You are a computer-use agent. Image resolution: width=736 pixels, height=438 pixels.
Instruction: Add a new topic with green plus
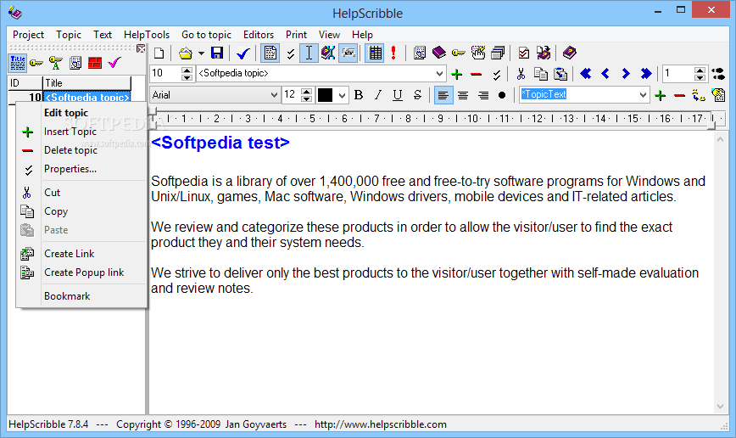456,74
